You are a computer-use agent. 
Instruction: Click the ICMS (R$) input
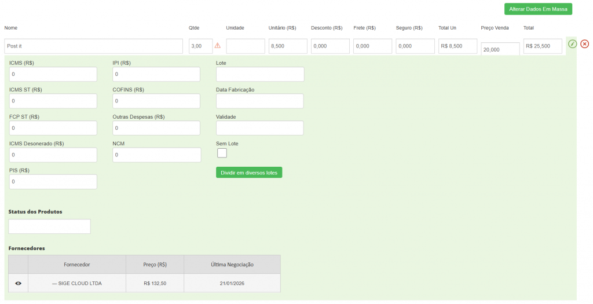[x=53, y=74]
